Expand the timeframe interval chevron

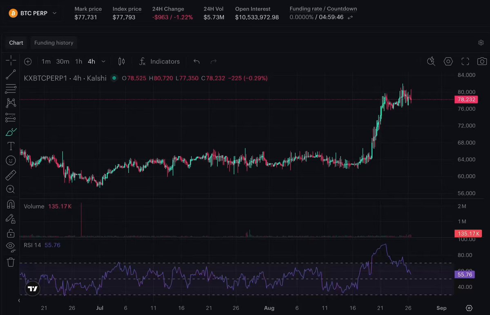click(x=103, y=62)
